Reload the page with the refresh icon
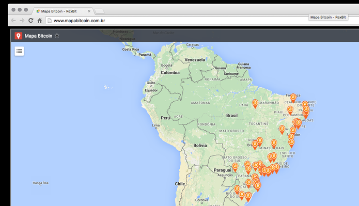This screenshot has height=206, width=359. tap(30, 20)
